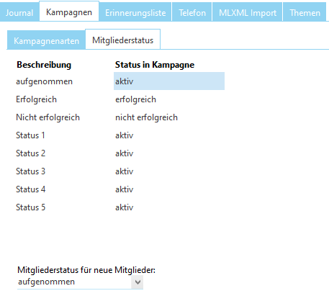Screen dimensions: 329x296
Task: Click the 'aktiv' cell for Status 5
Action: (124, 207)
